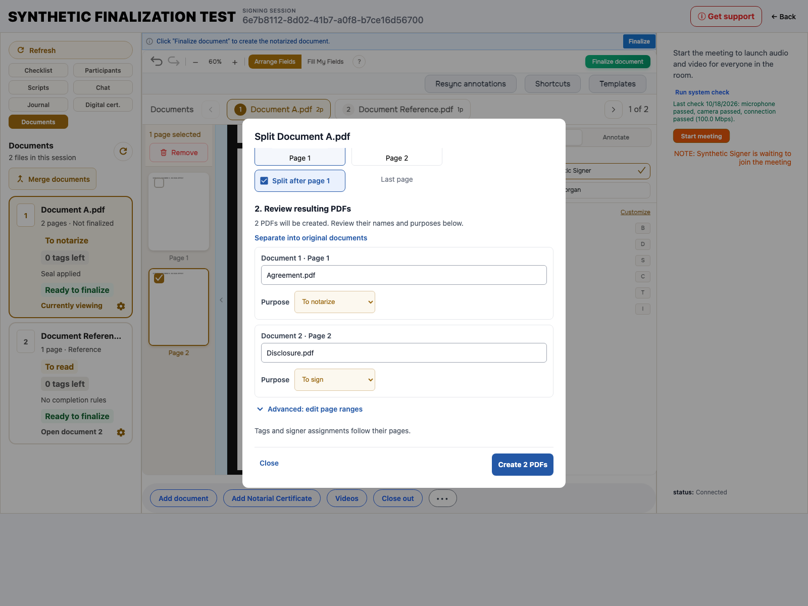Click the Disclosure.pdf name input field
This screenshot has height=606, width=808.
tap(404, 353)
